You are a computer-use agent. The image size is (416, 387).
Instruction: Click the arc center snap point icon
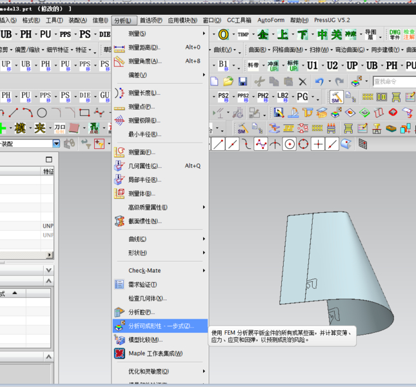tap(290, 144)
